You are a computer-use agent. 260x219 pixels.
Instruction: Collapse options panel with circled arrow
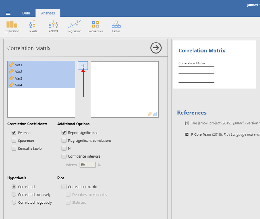(156, 48)
